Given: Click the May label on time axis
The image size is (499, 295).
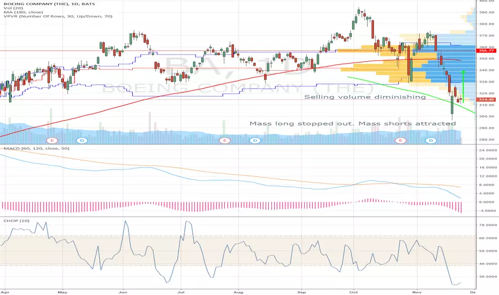Looking at the screenshot, I should [x=63, y=292].
